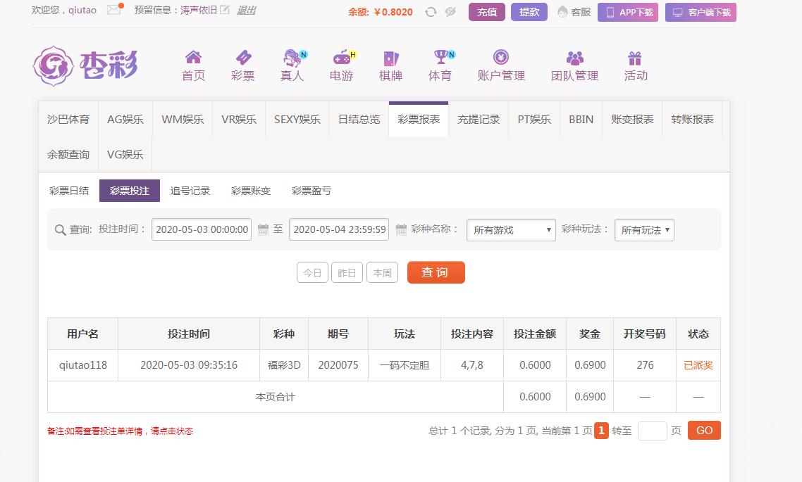Click the 已派奖 status link
This screenshot has width=802, height=482.
point(698,365)
